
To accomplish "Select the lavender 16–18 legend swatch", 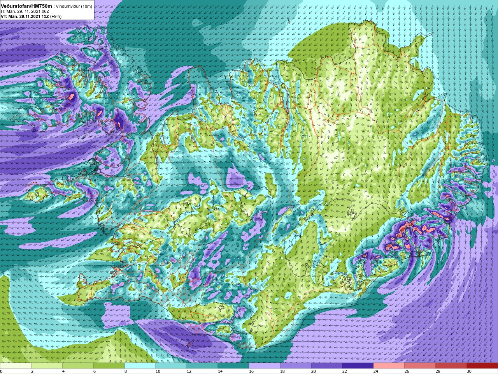I will (265, 366).
